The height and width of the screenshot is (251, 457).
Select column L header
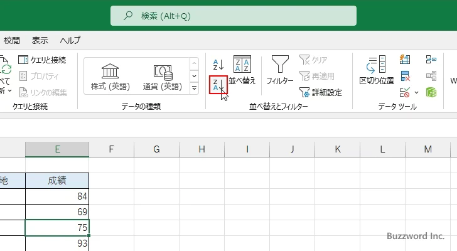click(x=382, y=149)
